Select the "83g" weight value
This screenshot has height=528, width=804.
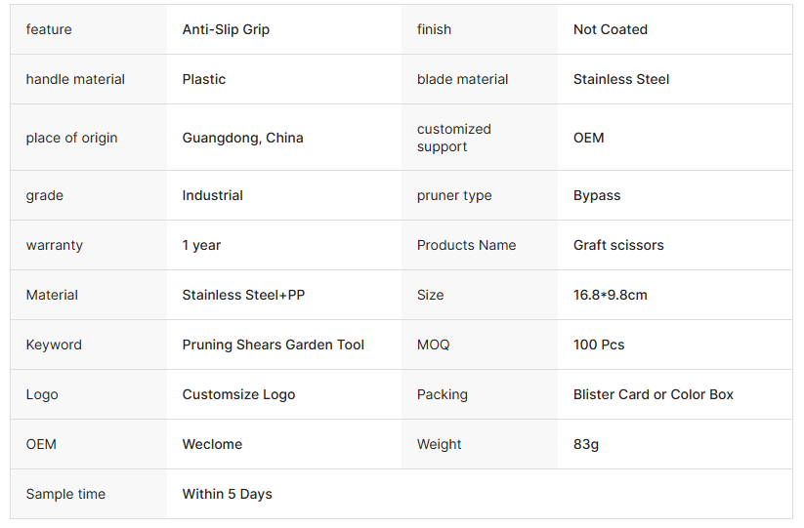point(585,444)
